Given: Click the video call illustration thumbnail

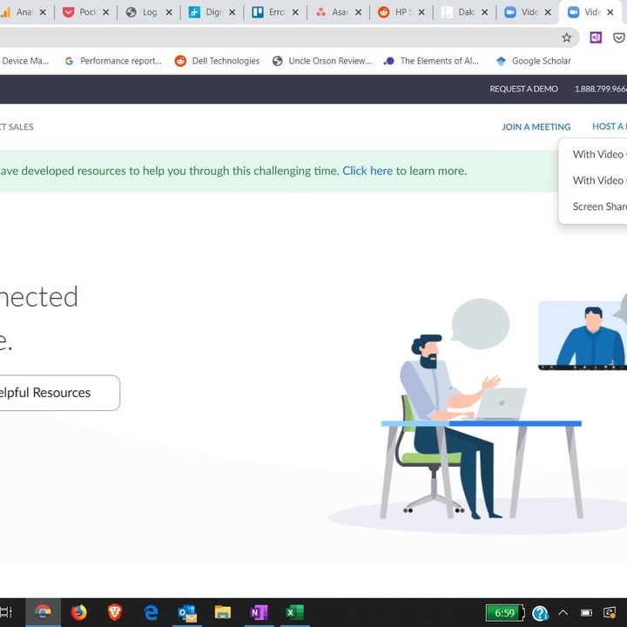Looking at the screenshot, I should [583, 335].
